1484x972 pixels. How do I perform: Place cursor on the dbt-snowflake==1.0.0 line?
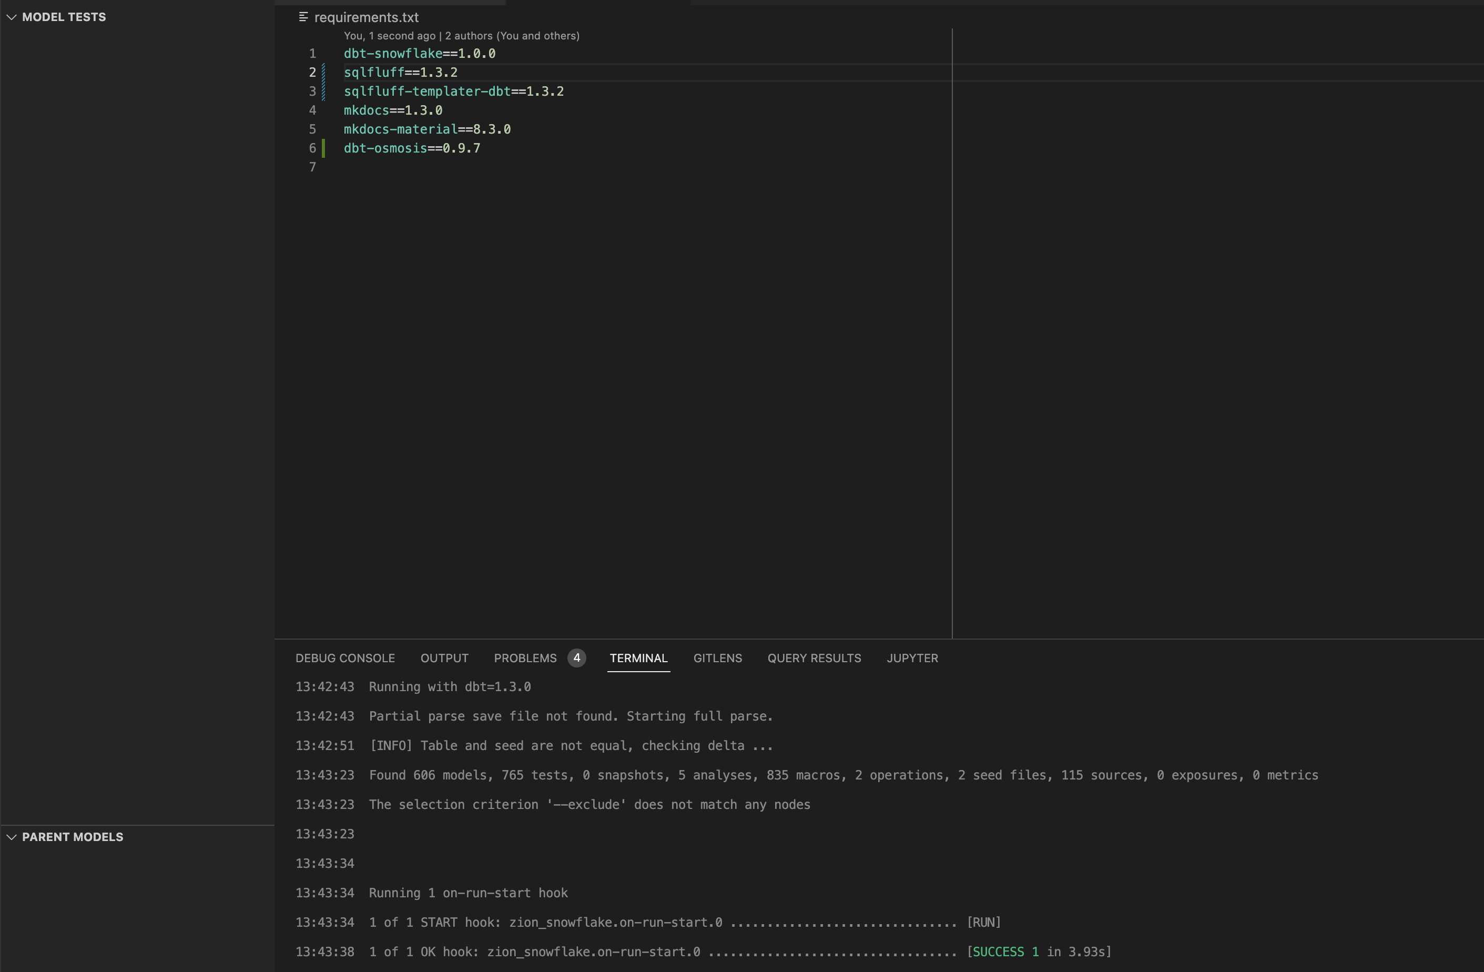tap(419, 54)
